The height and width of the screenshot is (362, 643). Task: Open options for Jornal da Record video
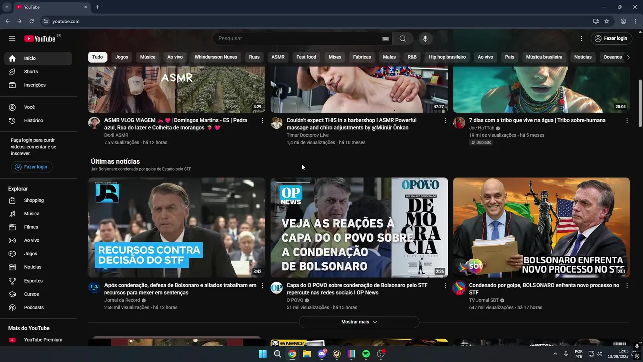[262, 286]
